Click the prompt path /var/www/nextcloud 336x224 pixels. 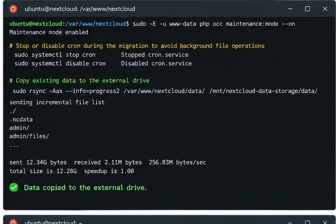coord(95,24)
